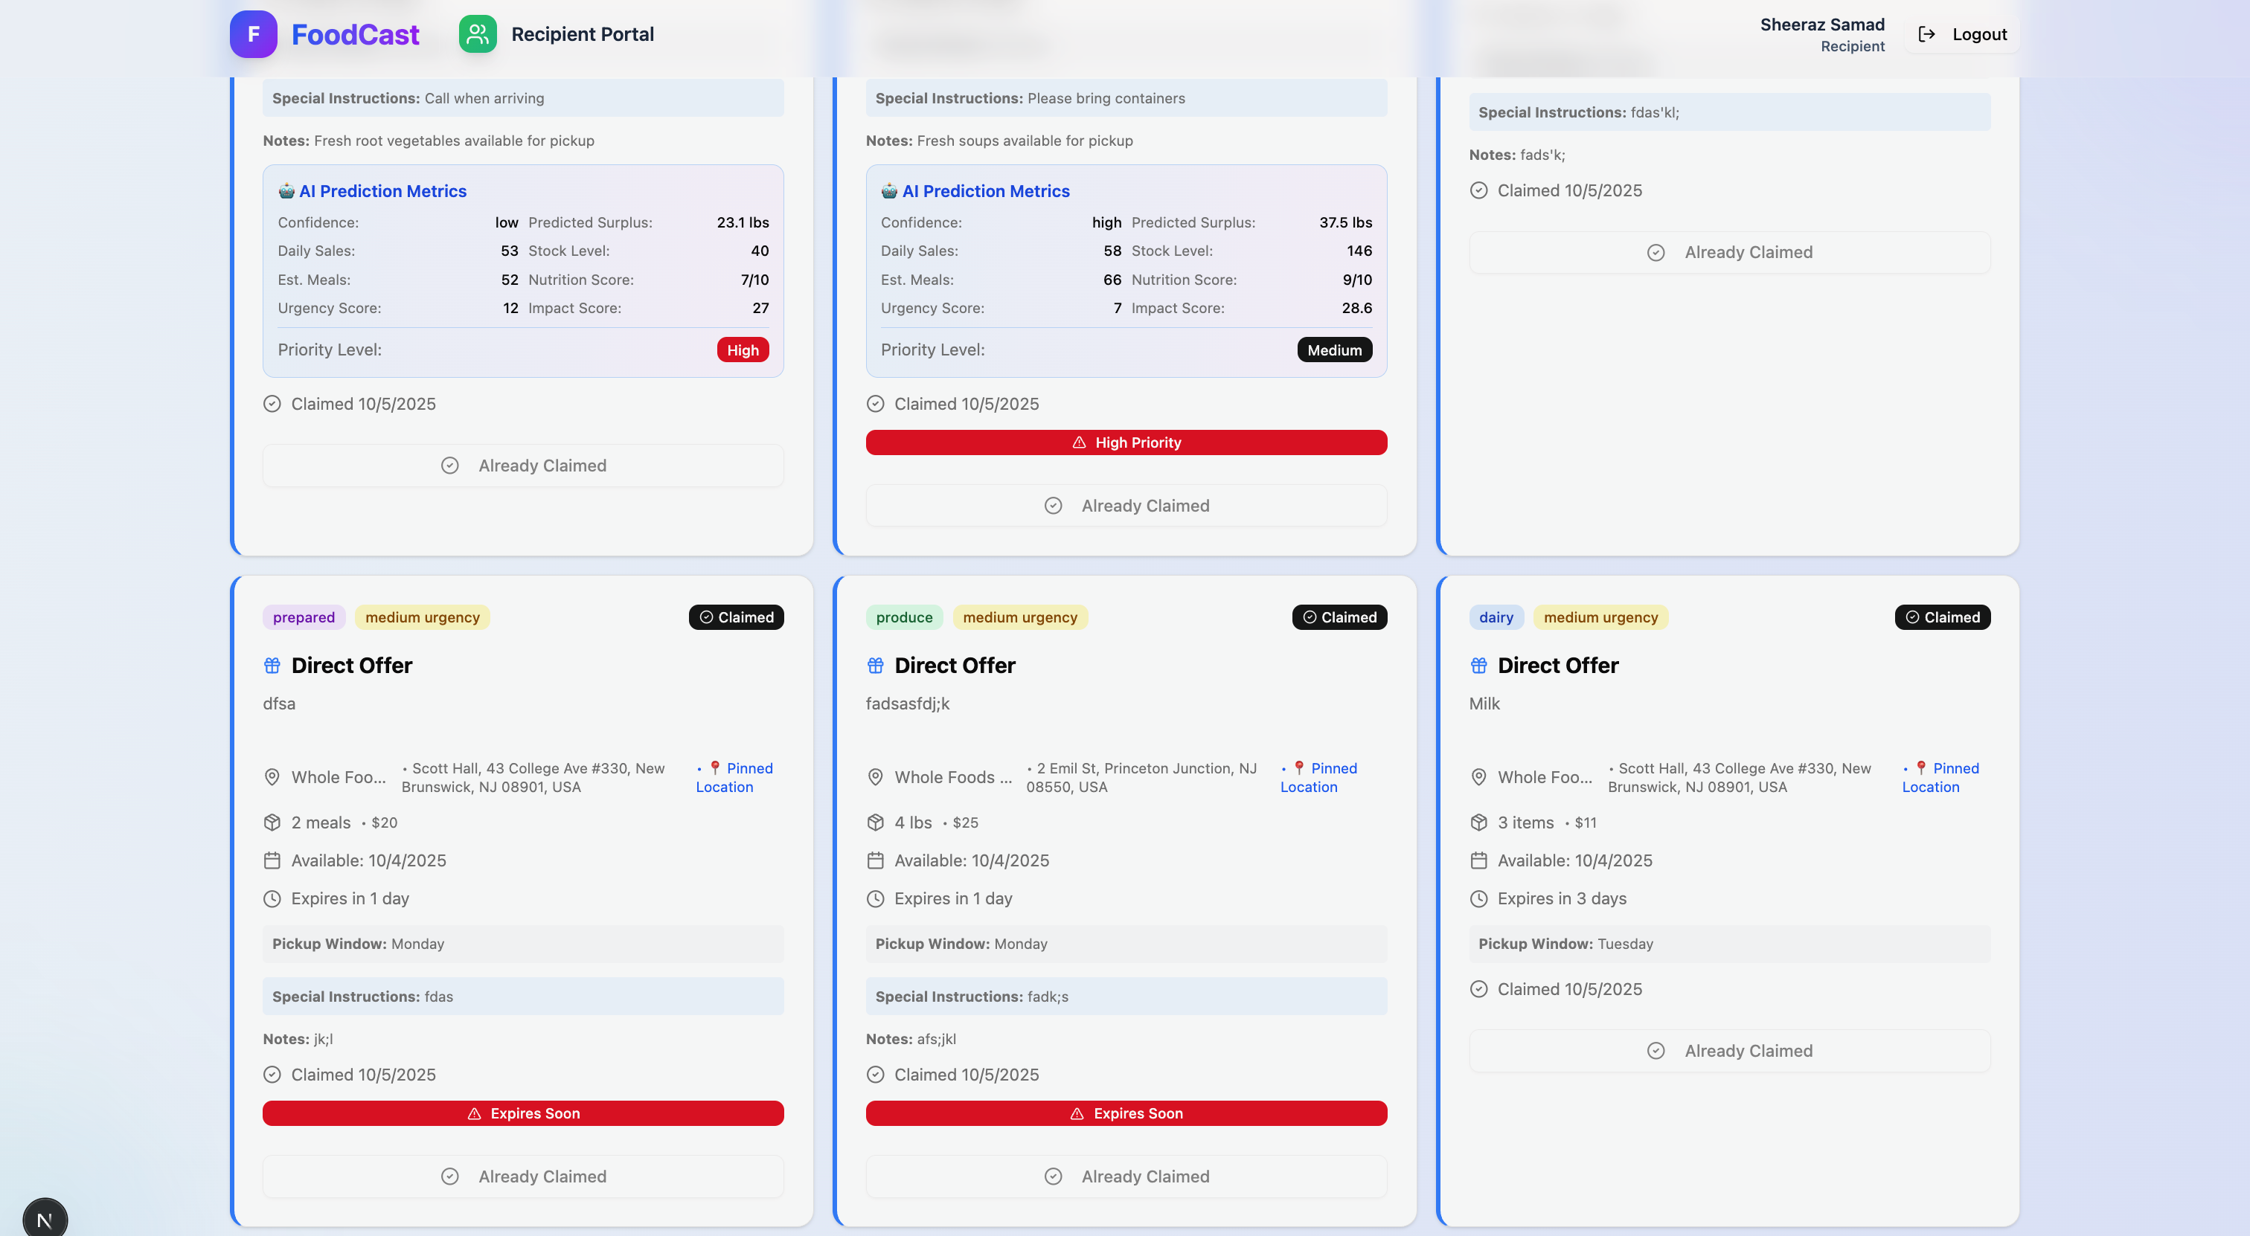Click the robot icon in high-confidence AI Prediction Metrics

(x=889, y=191)
